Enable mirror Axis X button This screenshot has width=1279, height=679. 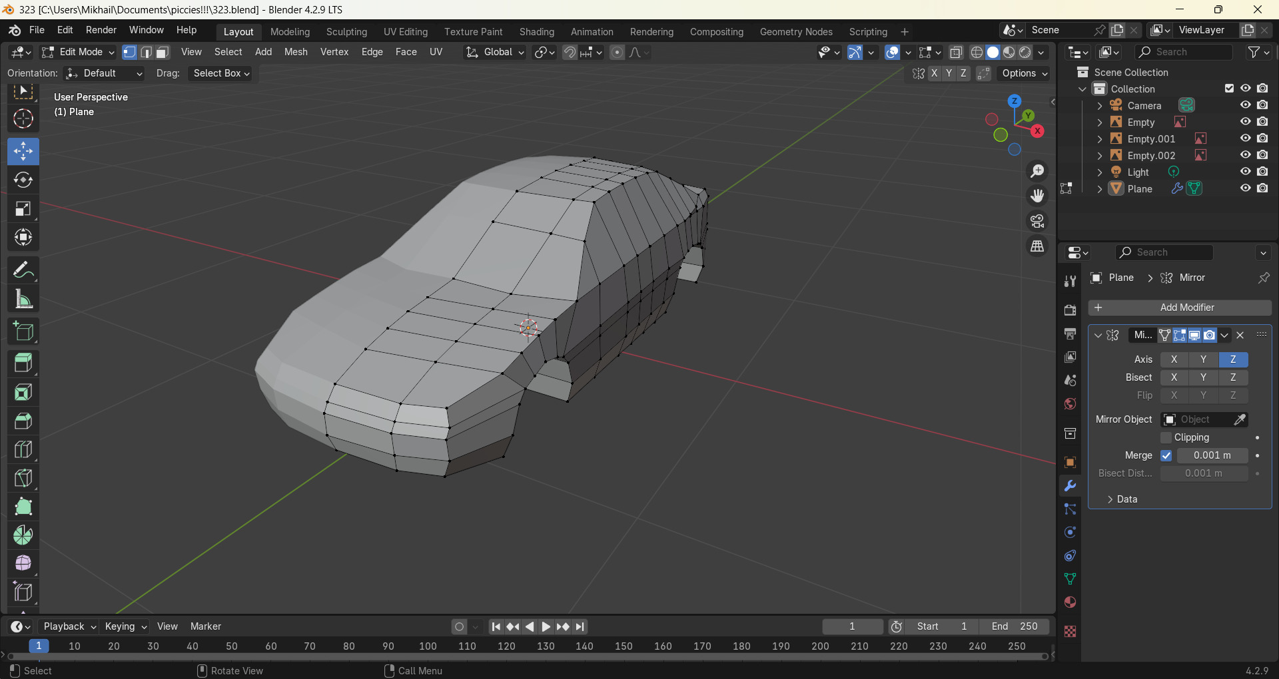click(1174, 359)
